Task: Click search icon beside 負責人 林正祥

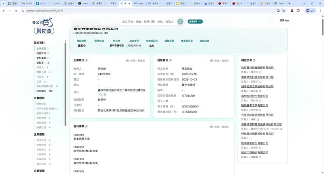Action: [x=260, y=72]
